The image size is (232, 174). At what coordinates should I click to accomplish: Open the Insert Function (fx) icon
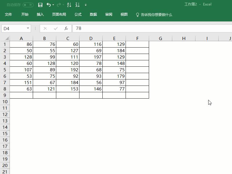point(66,28)
